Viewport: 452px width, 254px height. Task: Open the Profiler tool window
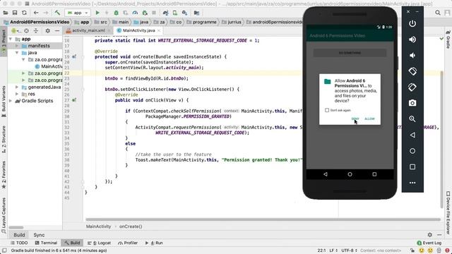[x=128, y=243]
